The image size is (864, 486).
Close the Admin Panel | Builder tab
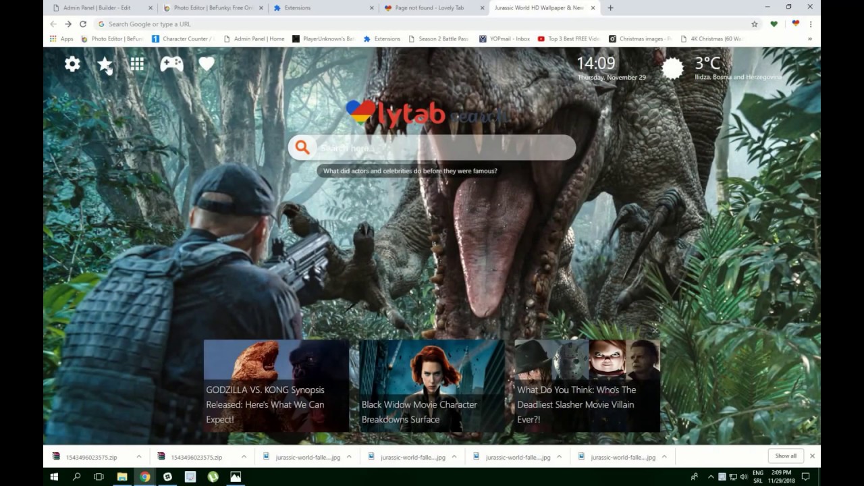point(150,8)
